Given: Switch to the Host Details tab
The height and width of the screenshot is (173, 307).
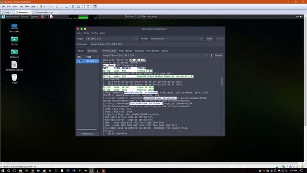Looking at the screenshot, I should [x=153, y=51].
